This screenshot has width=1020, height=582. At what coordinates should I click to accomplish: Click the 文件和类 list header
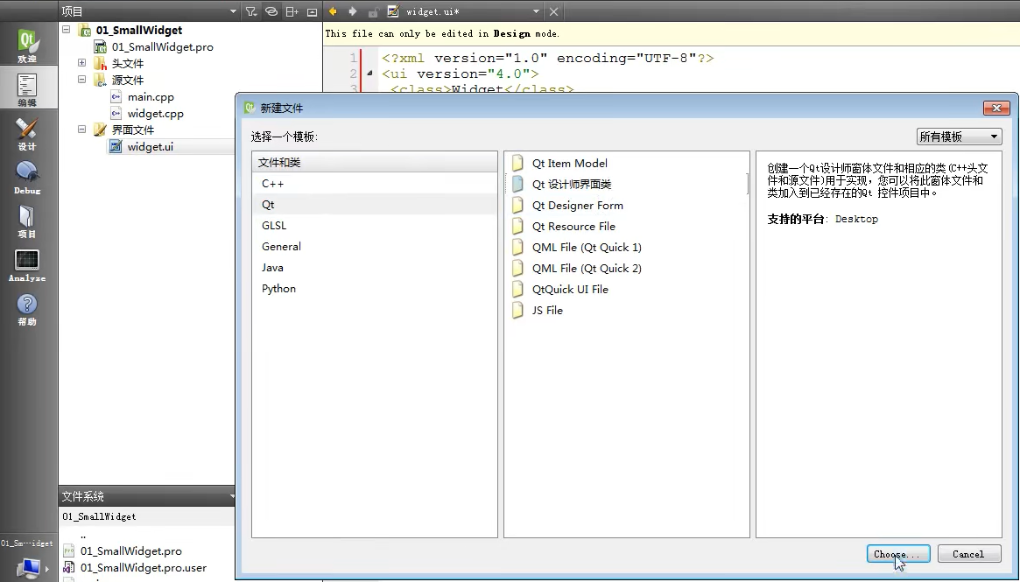click(x=375, y=163)
